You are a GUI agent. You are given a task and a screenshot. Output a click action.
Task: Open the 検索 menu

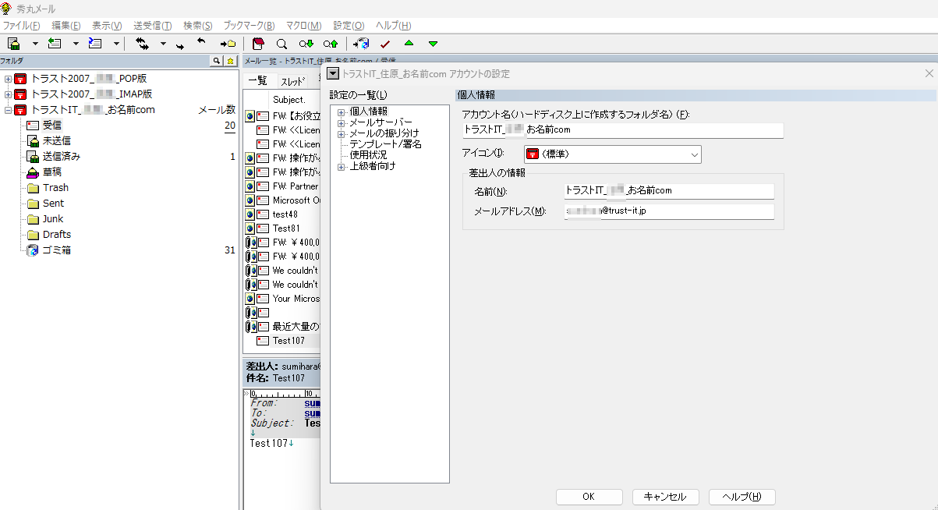click(198, 26)
